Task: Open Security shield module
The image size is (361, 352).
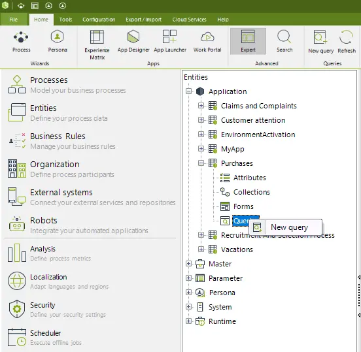Action: (x=57, y=310)
